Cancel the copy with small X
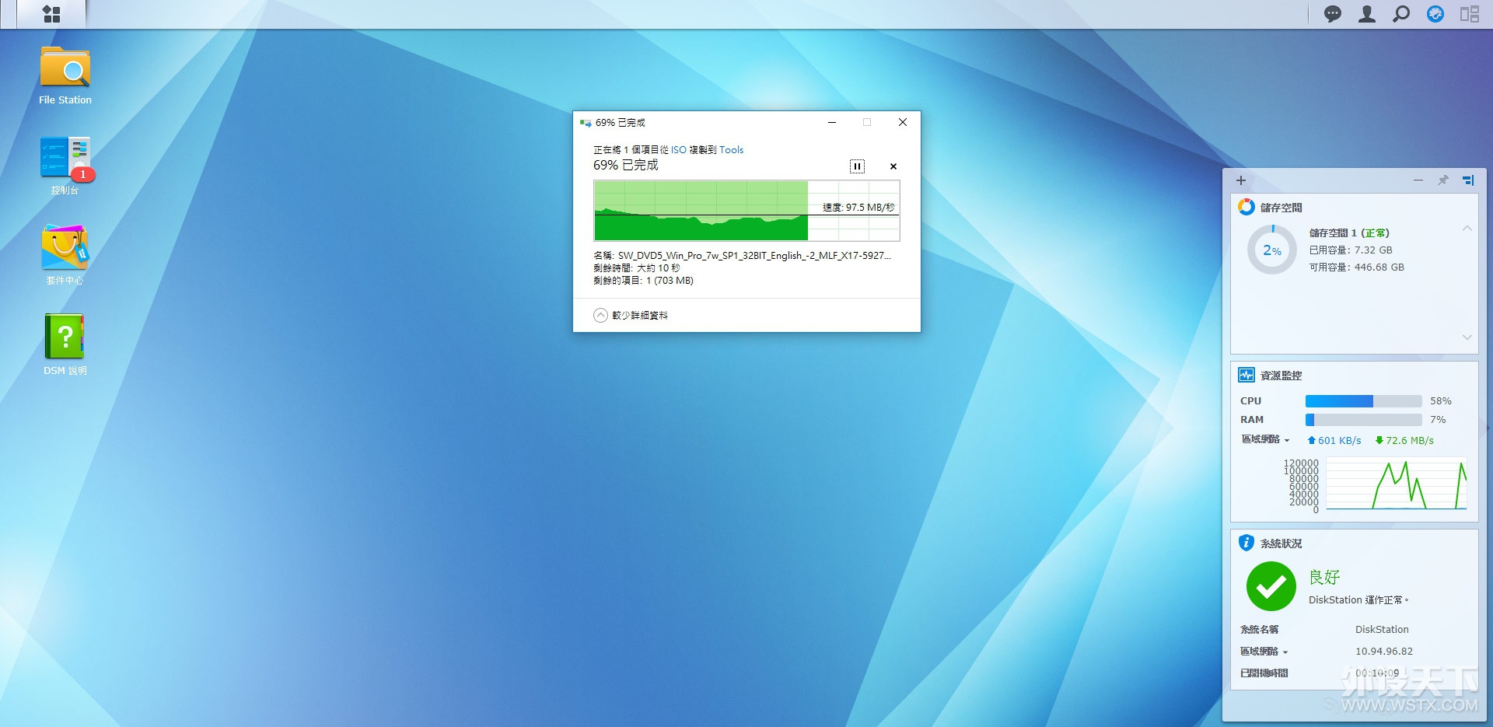The height and width of the screenshot is (727, 1493). [893, 166]
